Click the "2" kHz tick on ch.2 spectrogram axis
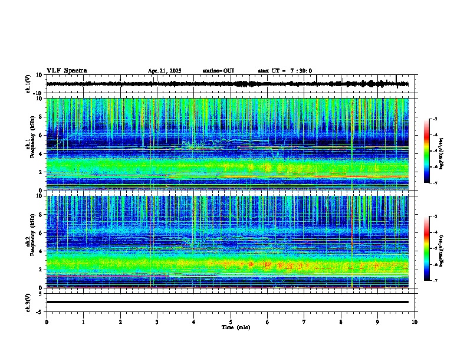The height and width of the screenshot is (361, 467). (x=41, y=270)
